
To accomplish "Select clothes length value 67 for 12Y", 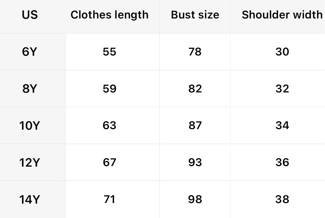I will [x=109, y=162].
